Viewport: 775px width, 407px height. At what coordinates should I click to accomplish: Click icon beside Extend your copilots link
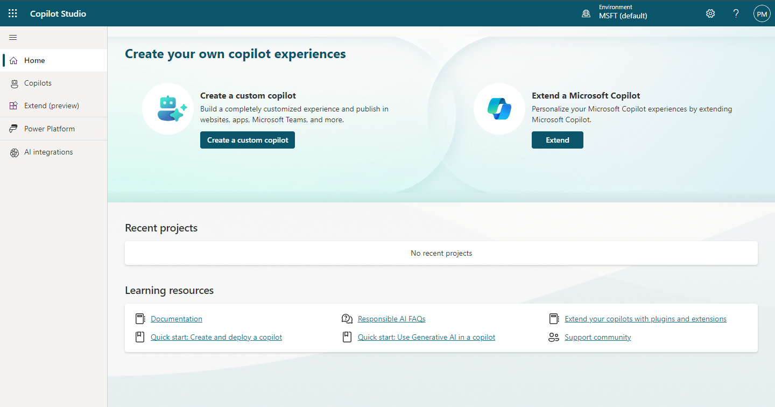[x=554, y=319]
